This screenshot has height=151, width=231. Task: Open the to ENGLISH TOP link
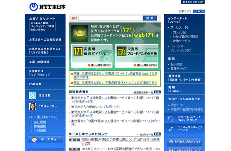193,2
